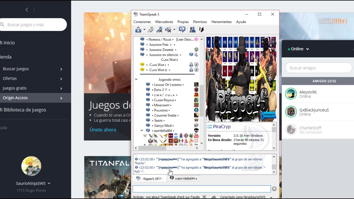Open the emoticon smiley picker
354x199 pixels.
click(274, 189)
